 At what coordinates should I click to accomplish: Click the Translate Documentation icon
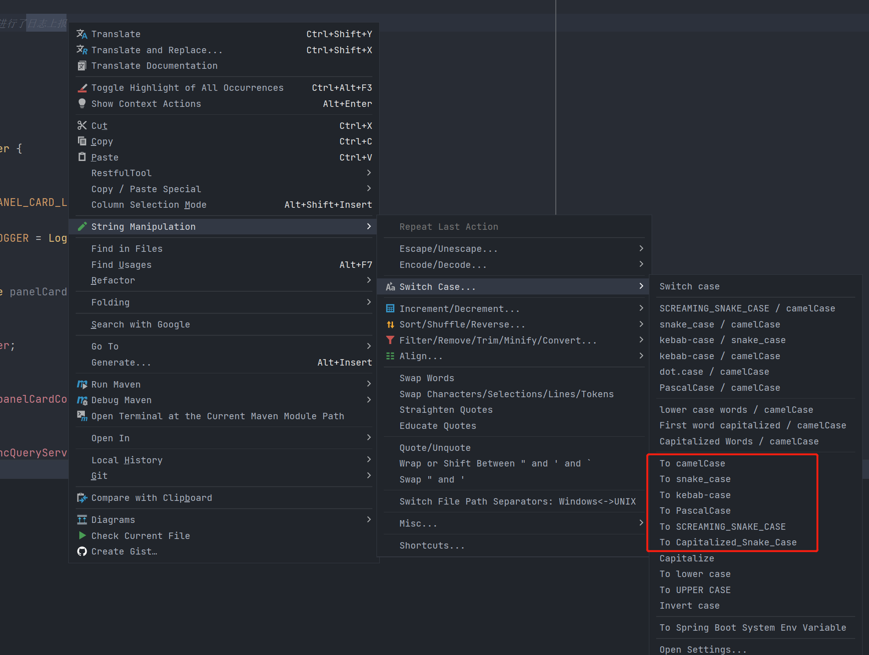[x=82, y=66]
